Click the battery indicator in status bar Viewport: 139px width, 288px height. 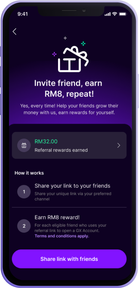click(122, 14)
